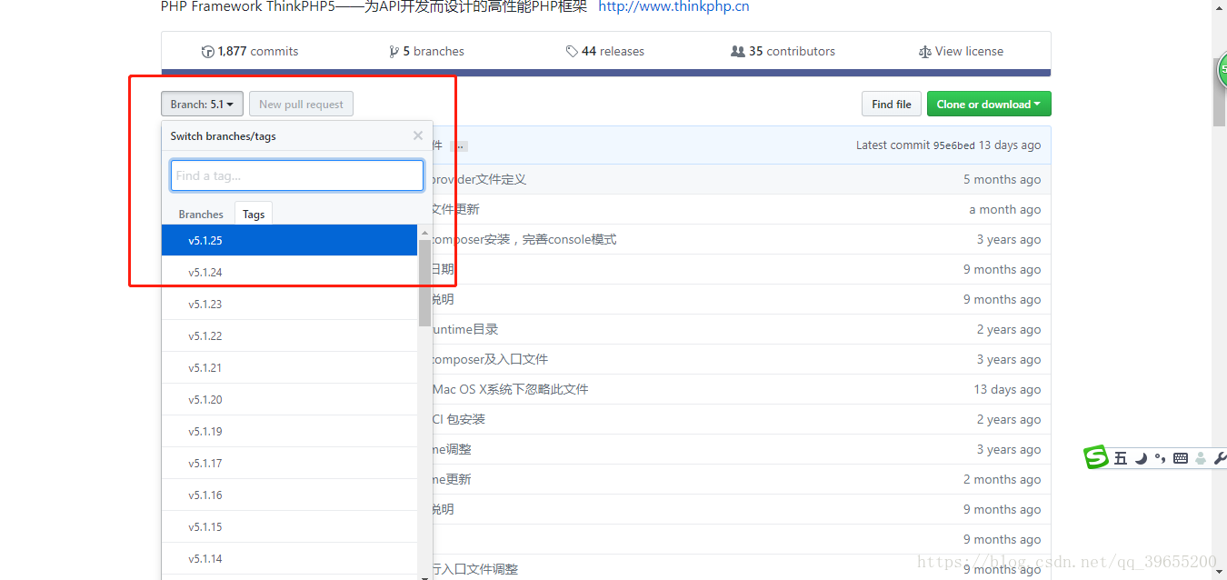Select tag v5.1.14
The width and height of the screenshot is (1227, 580).
289,559
